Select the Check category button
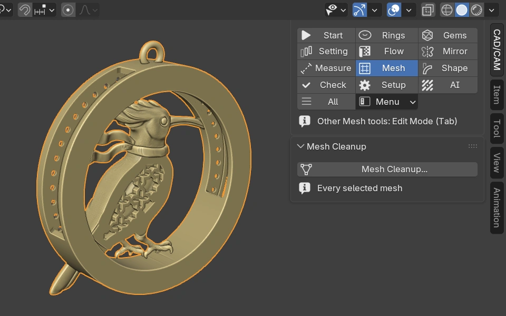The width and height of the screenshot is (506, 316). (x=326, y=85)
